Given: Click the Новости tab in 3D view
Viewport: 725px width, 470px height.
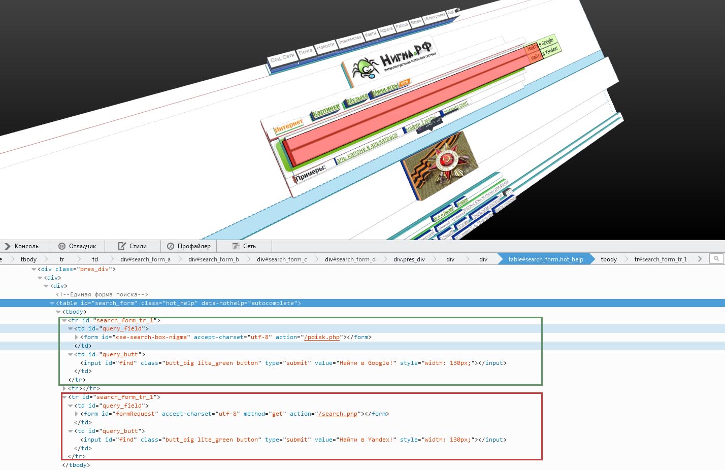Looking at the screenshot, I should (325, 46).
